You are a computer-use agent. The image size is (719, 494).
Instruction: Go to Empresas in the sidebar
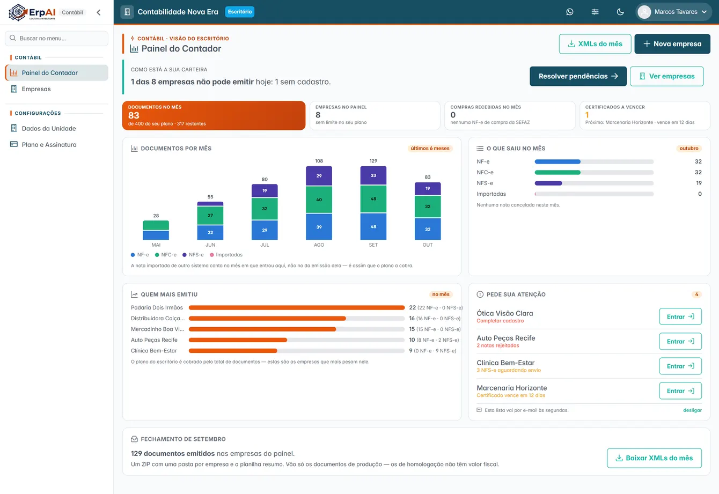click(x=57, y=89)
